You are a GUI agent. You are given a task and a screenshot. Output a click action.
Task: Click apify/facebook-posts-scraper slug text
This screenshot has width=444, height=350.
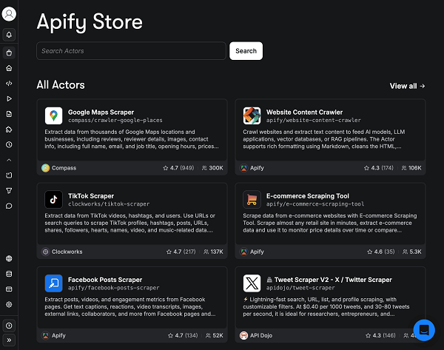coord(113,288)
